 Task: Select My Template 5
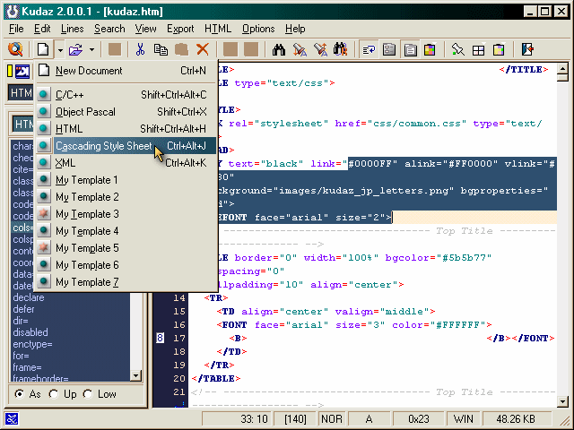(x=126, y=248)
